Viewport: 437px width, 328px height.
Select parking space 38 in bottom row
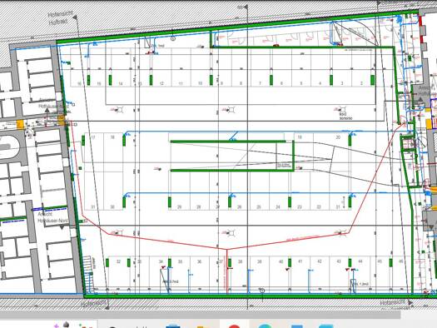pyautogui.click(x=240, y=275)
